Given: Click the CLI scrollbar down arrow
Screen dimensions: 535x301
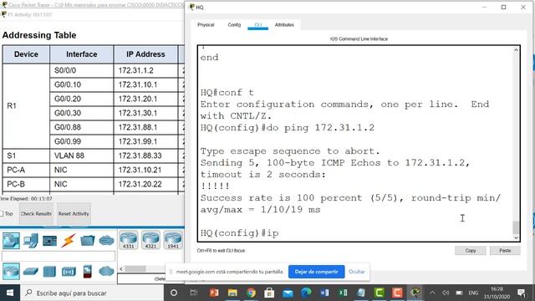Looking at the screenshot, I should click(516, 237).
